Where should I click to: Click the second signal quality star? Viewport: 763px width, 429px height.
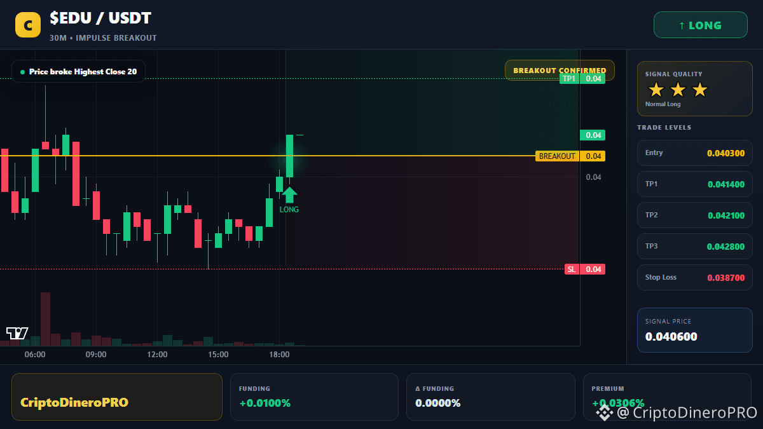pyautogui.click(x=678, y=90)
